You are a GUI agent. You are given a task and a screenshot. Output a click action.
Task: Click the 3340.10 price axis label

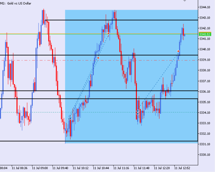point(205,49)
